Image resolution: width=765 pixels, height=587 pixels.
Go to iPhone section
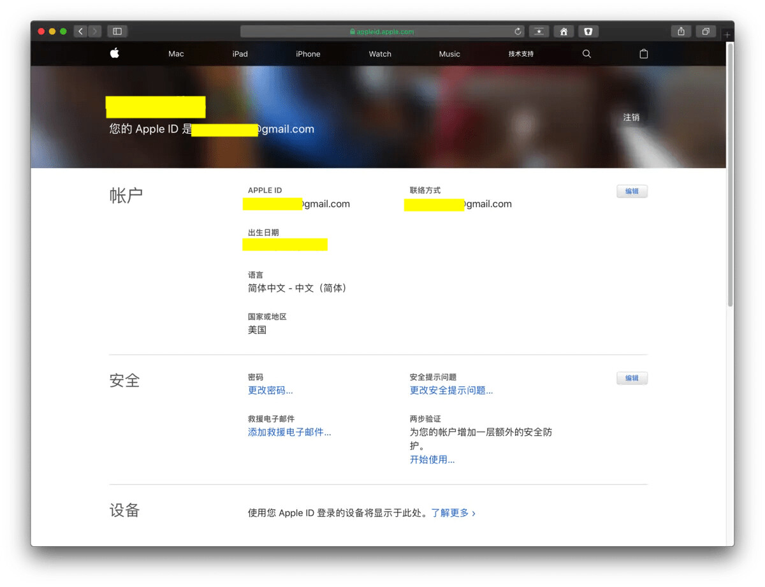pyautogui.click(x=308, y=54)
